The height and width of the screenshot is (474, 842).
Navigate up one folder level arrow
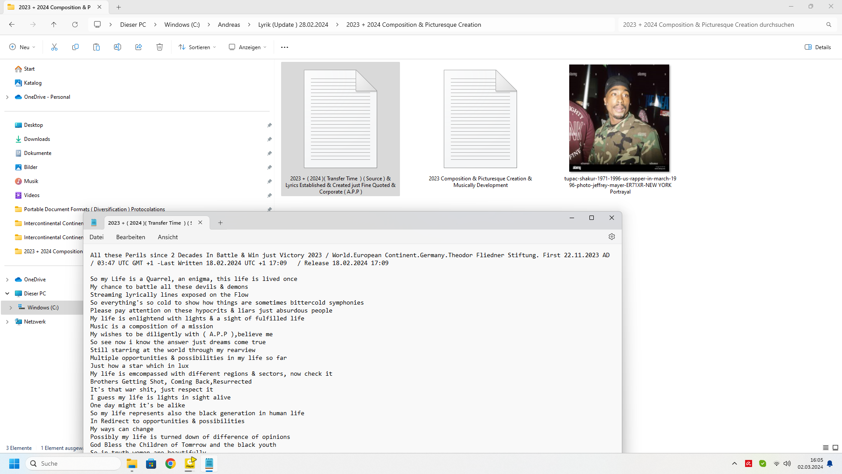[54, 25]
